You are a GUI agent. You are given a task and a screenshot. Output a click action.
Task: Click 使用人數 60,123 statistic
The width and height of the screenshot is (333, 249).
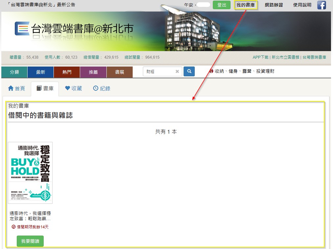(x=61, y=57)
